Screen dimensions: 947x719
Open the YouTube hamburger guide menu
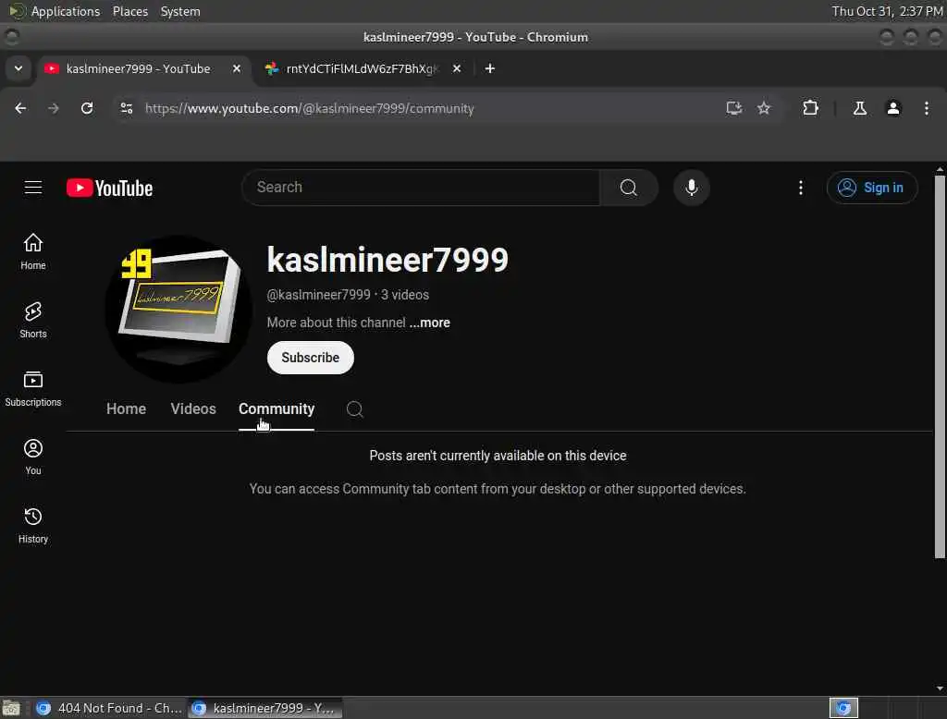pyautogui.click(x=33, y=188)
